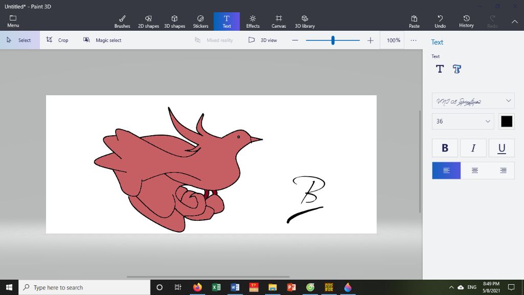This screenshot has width=524, height=295.
Task: Open Firefox from the taskbar
Action: tap(198, 287)
